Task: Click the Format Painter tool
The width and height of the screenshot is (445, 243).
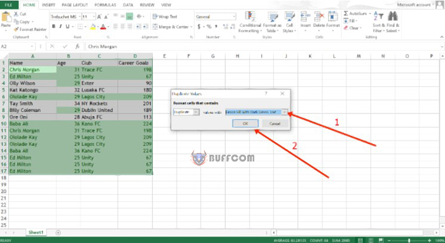Action: 30,29
